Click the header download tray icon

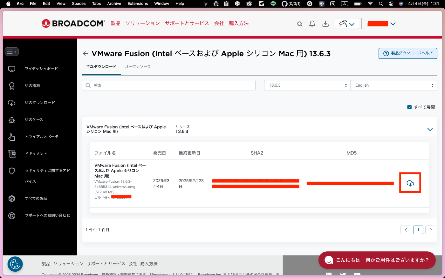pyautogui.click(x=325, y=24)
